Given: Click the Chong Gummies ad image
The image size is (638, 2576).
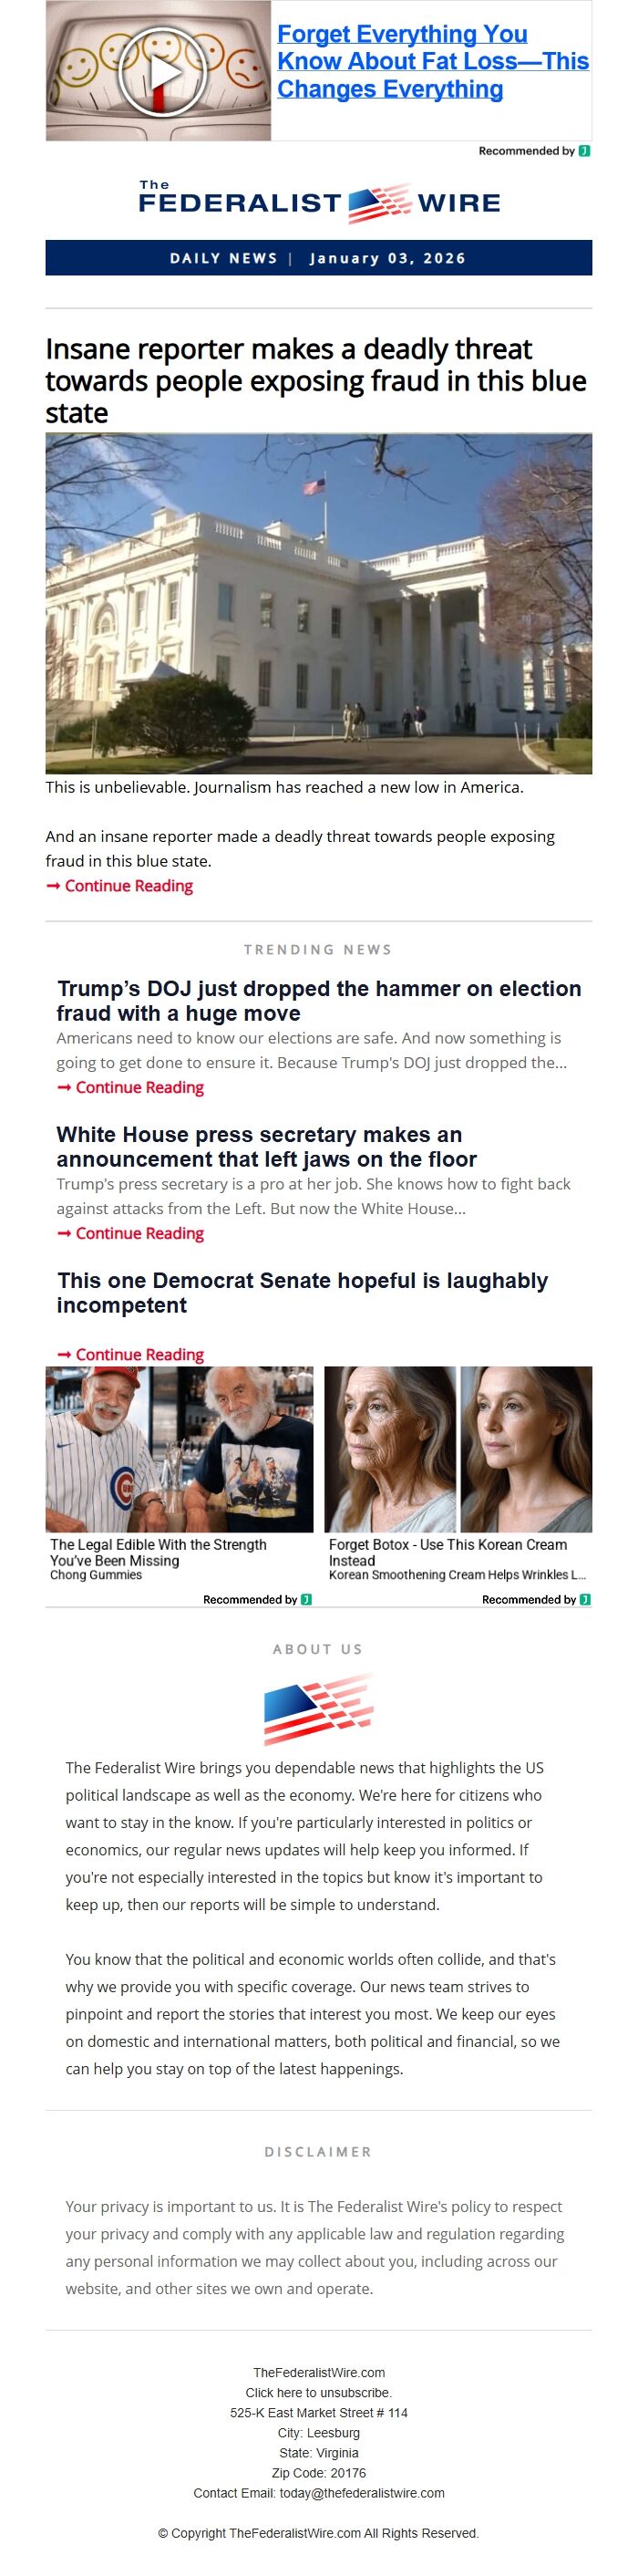Looking at the screenshot, I should 179,1449.
